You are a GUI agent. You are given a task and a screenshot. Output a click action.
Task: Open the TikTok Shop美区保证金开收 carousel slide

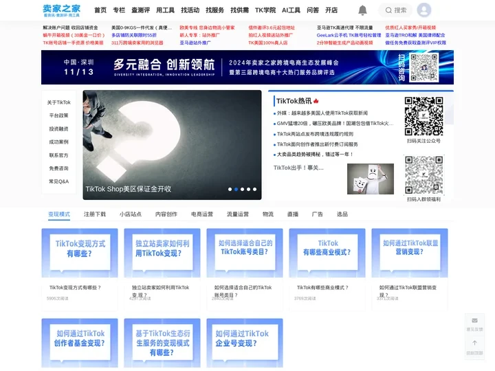coord(172,145)
